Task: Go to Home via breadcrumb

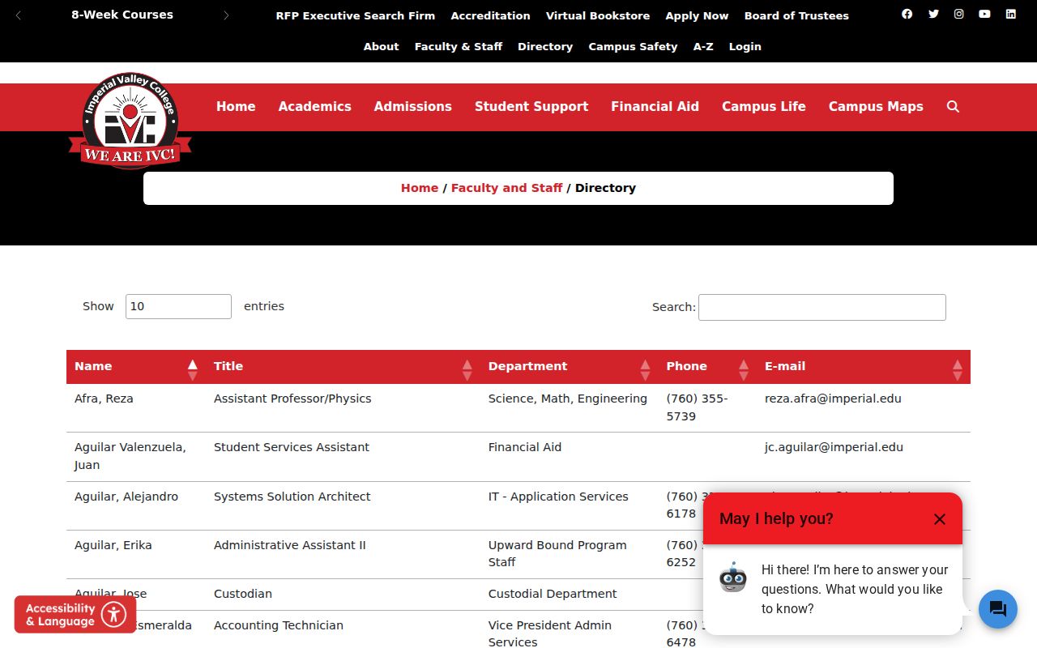Action: click(420, 188)
